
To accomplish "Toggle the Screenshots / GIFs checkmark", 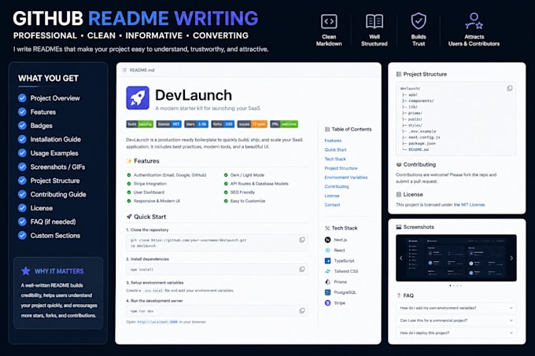I will pyautogui.click(x=22, y=167).
